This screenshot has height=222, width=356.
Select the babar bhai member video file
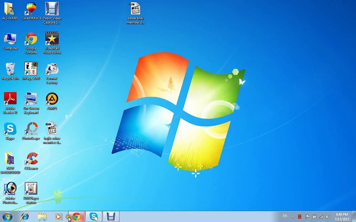point(135,13)
